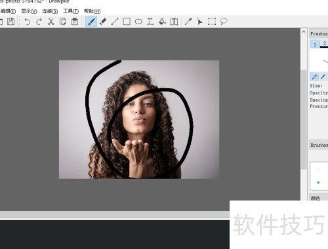Select the Eraser tool
The width and height of the screenshot is (328, 249).
(x=103, y=22)
